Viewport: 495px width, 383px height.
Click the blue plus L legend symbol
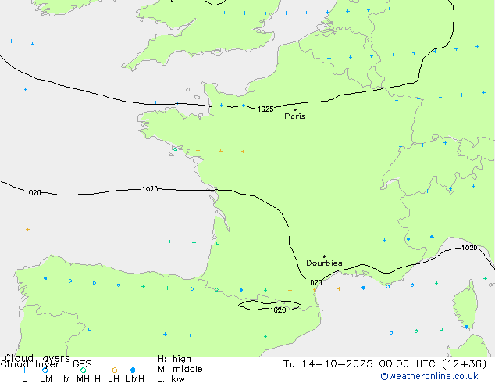(x=24, y=370)
